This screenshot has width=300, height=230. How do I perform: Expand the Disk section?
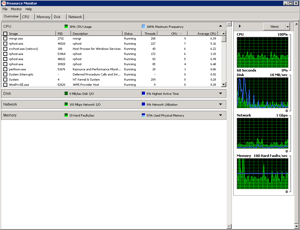220,94
